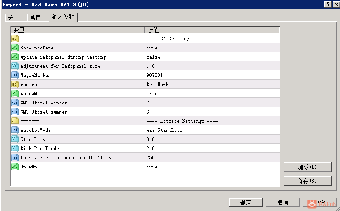Cancel with the 取消 button

click(x=283, y=202)
